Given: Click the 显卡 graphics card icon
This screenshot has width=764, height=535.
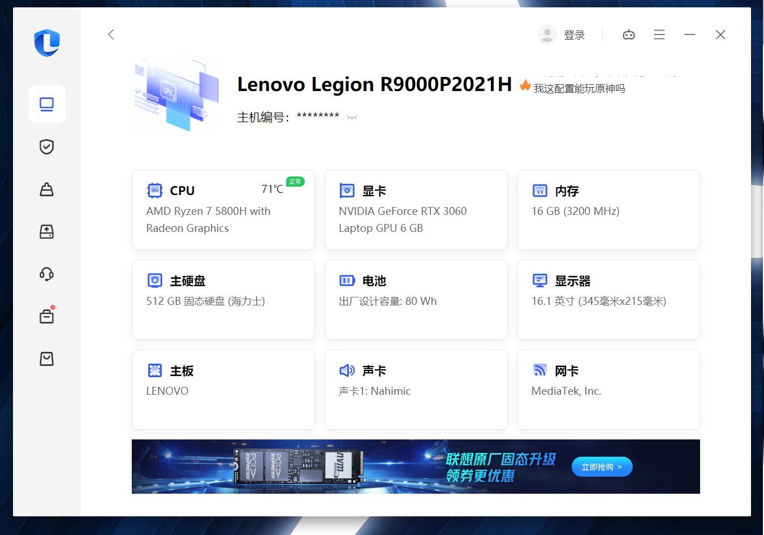Looking at the screenshot, I should [347, 191].
